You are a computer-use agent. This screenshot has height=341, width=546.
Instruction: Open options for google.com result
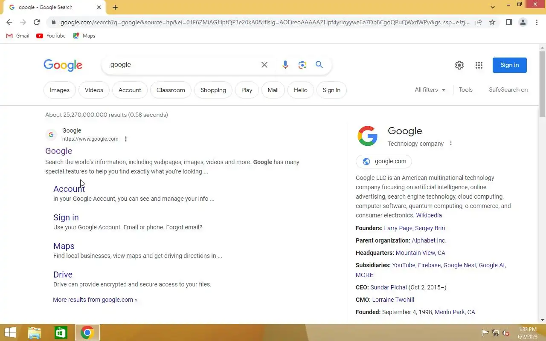(125, 139)
